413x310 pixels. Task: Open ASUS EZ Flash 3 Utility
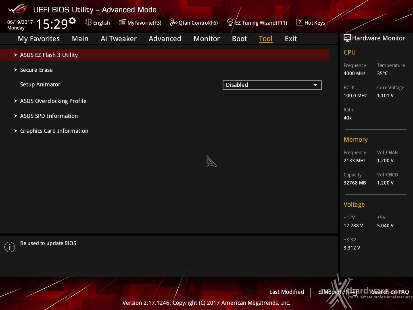click(165, 55)
